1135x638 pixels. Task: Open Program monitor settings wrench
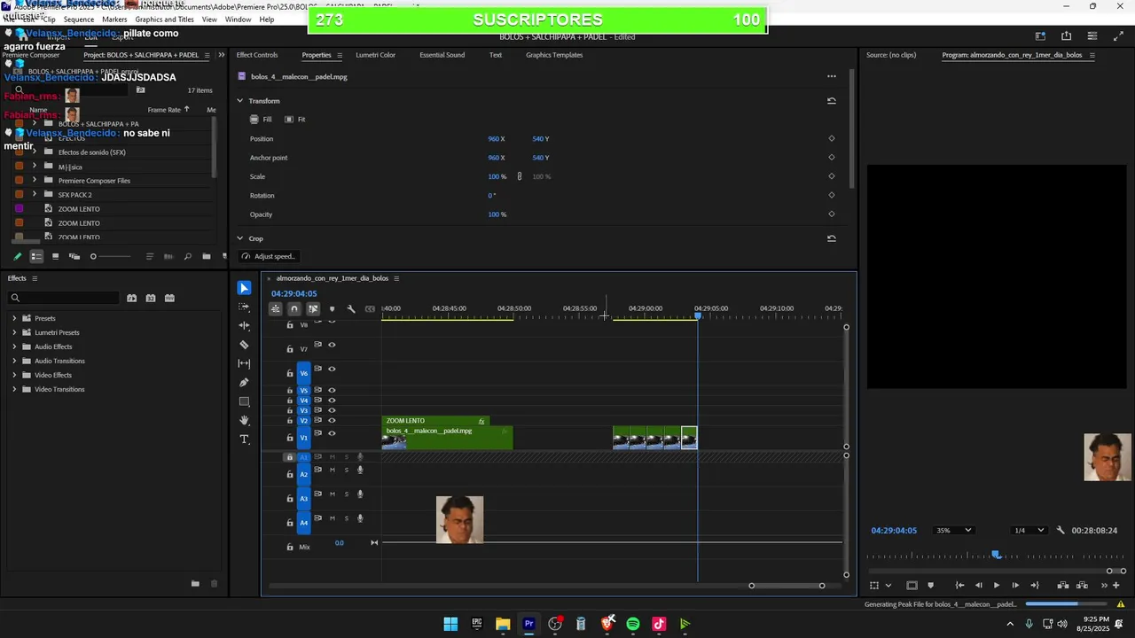[1061, 530]
